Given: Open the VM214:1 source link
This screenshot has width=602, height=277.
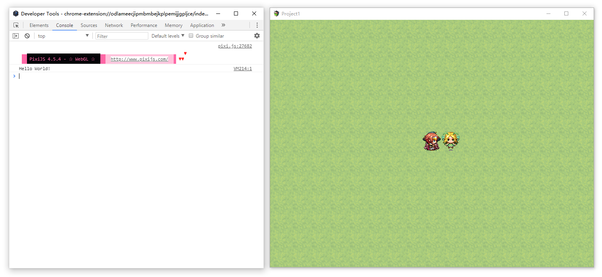Looking at the screenshot, I should coord(243,69).
